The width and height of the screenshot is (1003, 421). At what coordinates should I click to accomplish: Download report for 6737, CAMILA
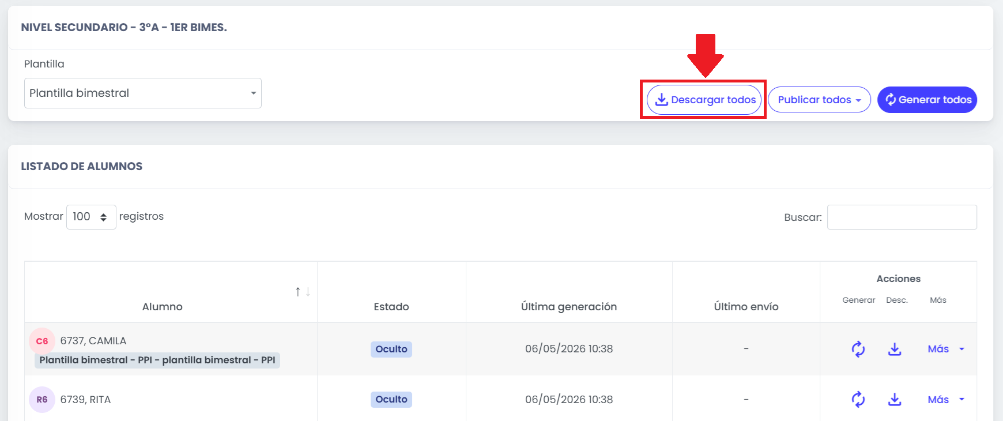pyautogui.click(x=895, y=349)
